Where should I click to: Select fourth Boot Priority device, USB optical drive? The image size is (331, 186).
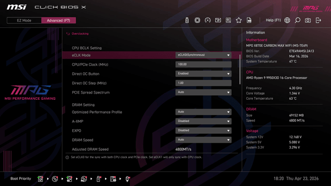pyautogui.click(x=84, y=179)
